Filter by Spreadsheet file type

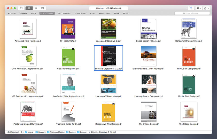pyautogui.click(x=80, y=13)
